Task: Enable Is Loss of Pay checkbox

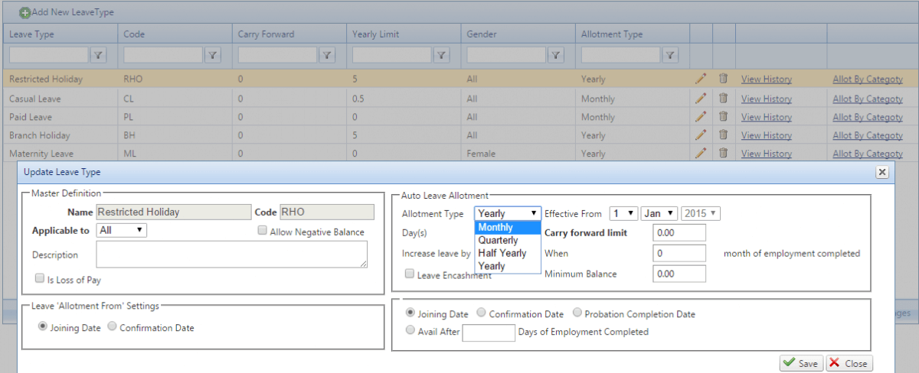Action: click(40, 279)
